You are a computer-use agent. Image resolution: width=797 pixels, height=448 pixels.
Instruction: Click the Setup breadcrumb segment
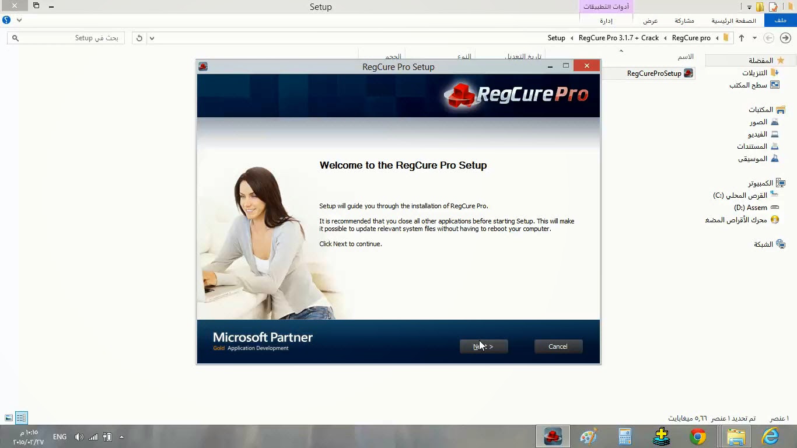[x=556, y=38]
